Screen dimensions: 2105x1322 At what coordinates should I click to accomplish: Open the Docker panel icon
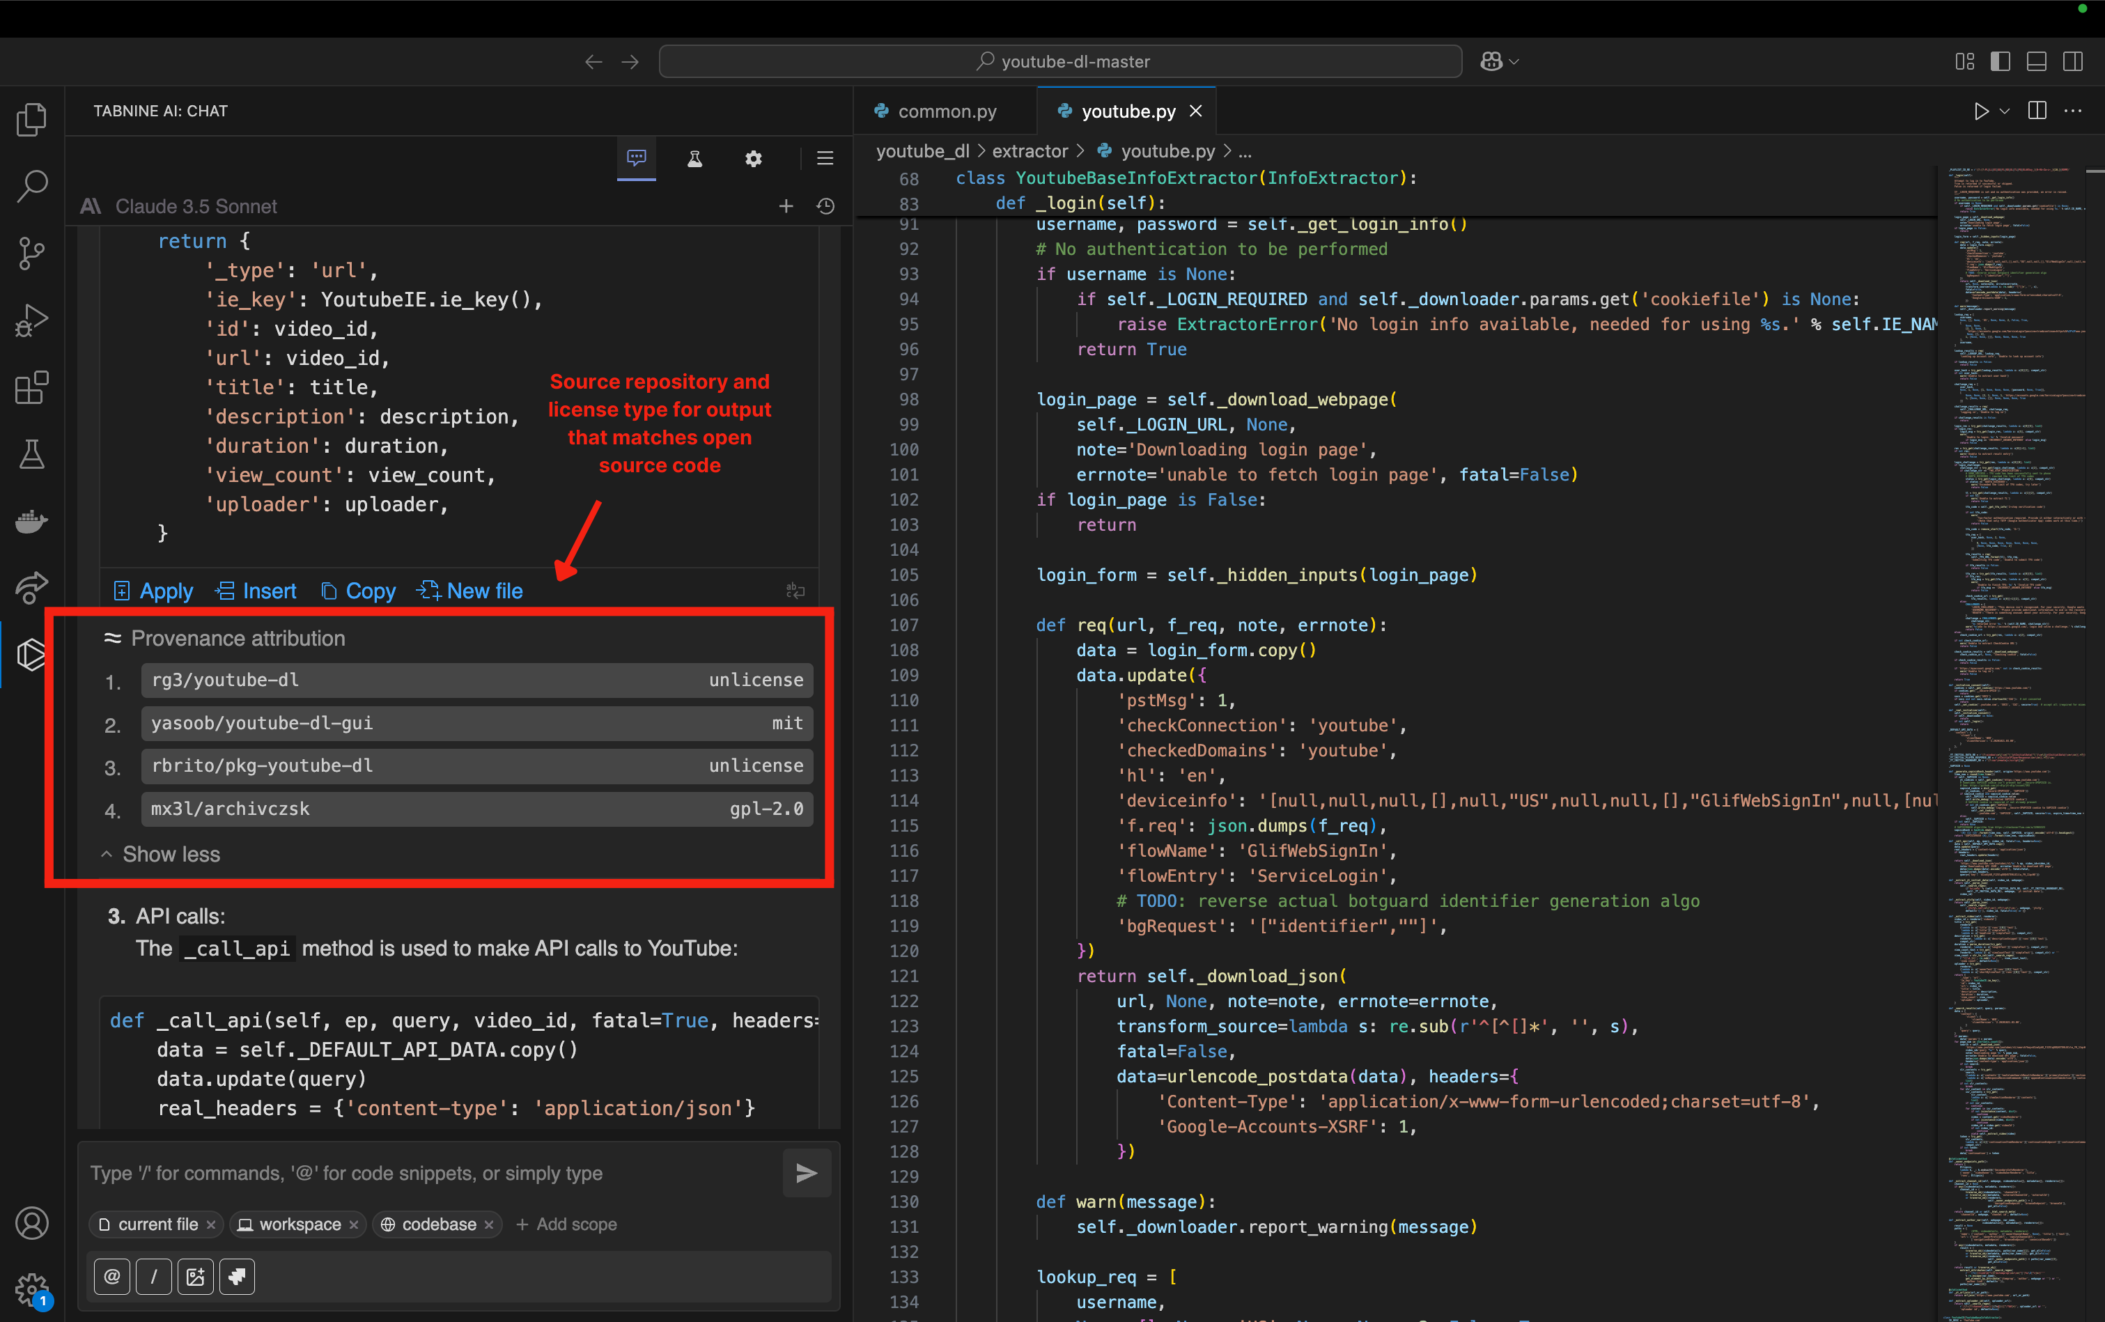pos(31,521)
